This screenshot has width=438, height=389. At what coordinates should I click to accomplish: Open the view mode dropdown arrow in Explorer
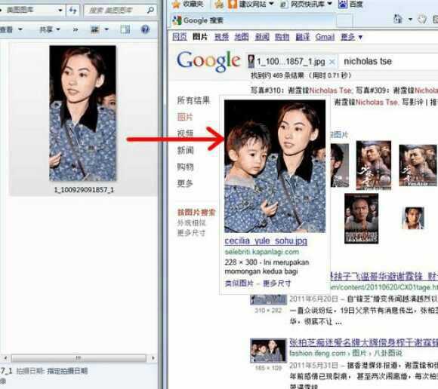(x=106, y=29)
